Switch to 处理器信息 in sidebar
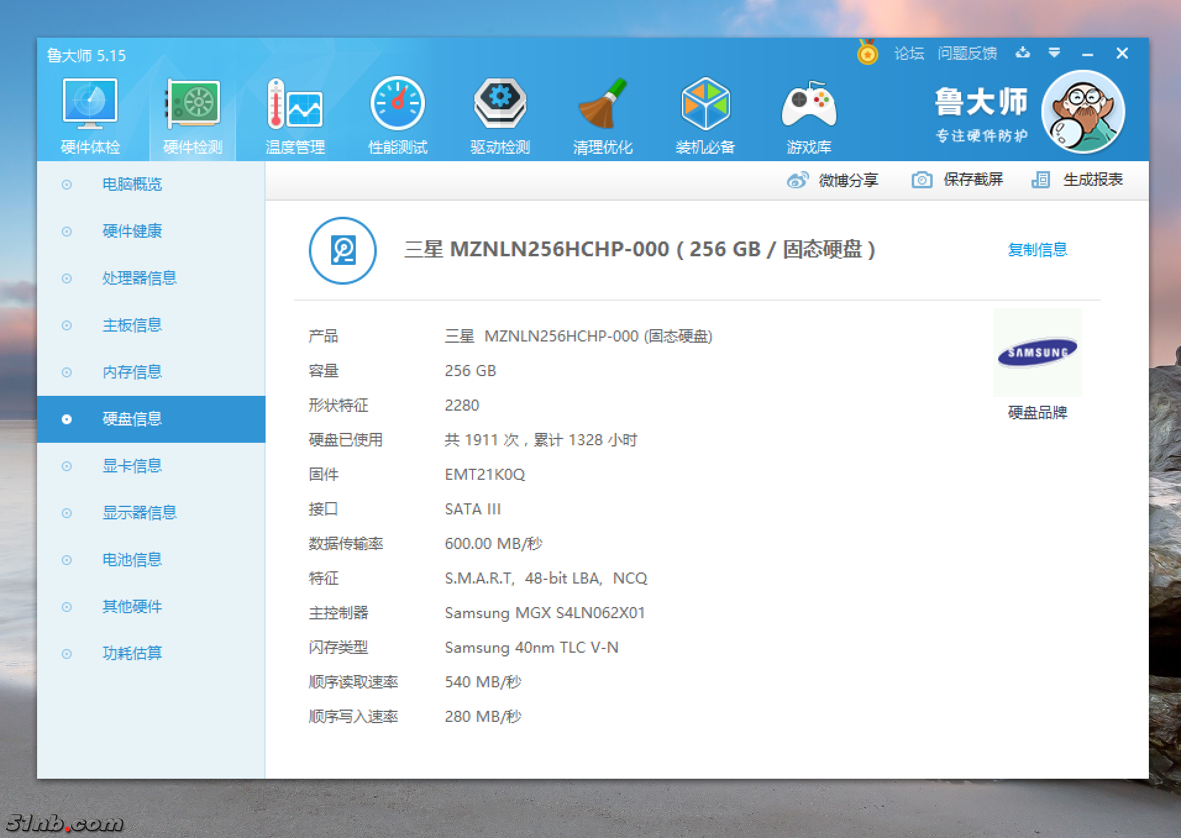Screen dimensions: 1181x838 (139, 278)
